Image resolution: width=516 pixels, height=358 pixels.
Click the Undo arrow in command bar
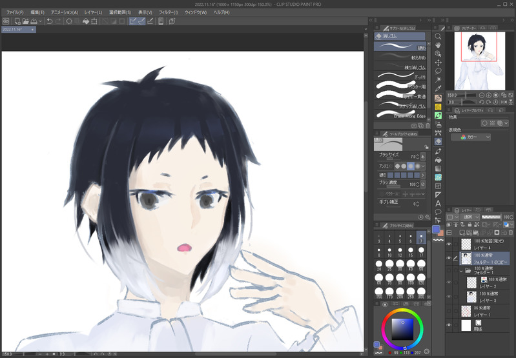(x=50, y=21)
